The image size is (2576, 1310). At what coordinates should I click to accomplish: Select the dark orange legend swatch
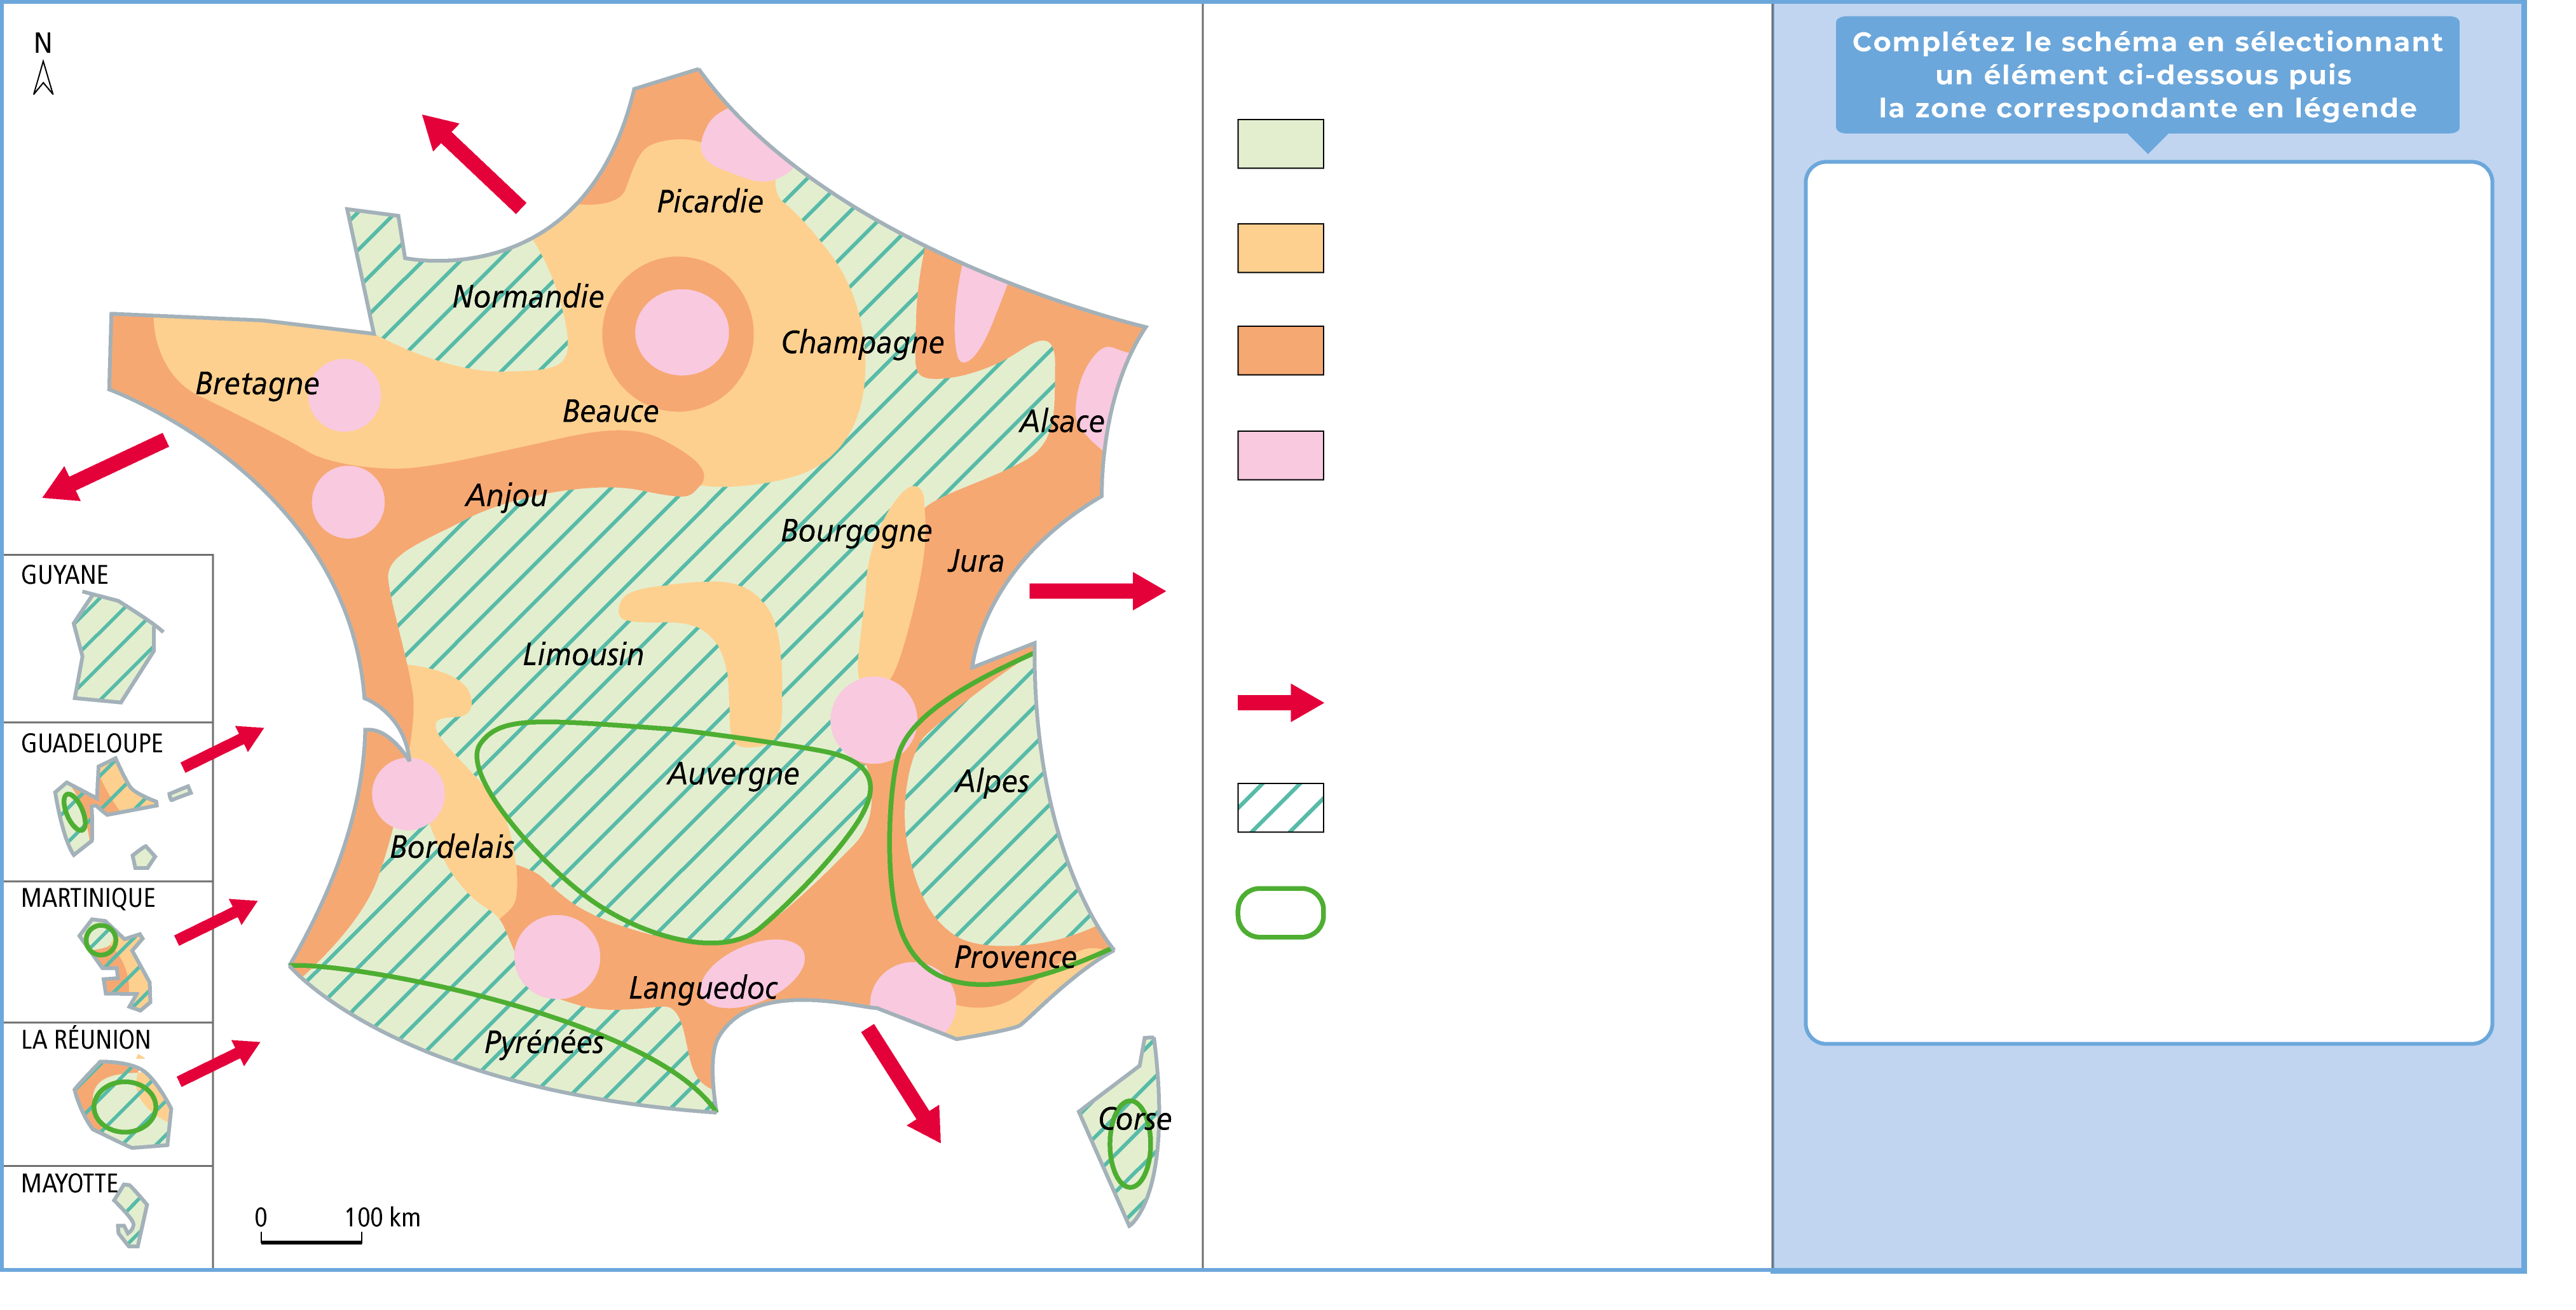[1280, 351]
